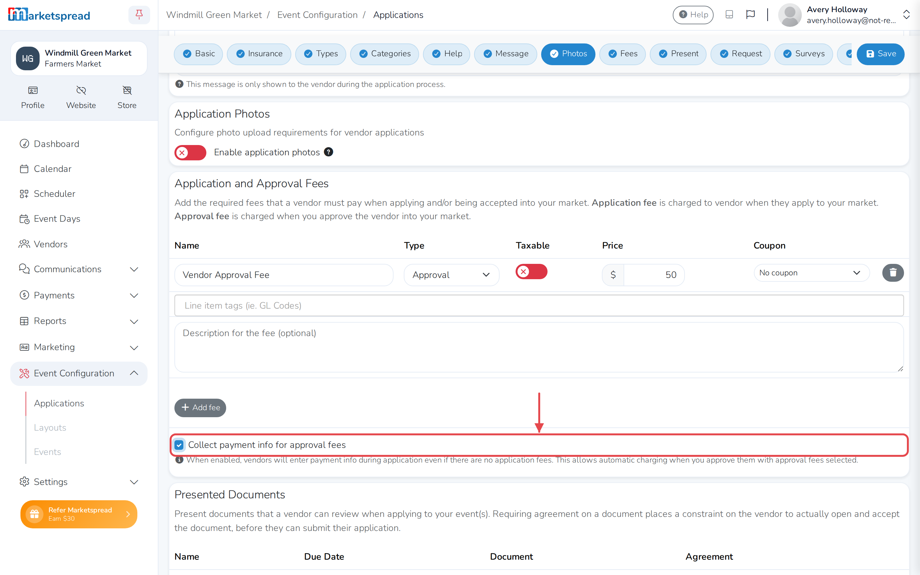Image resolution: width=920 pixels, height=575 pixels.
Task: Click the user avatar picture
Action: (790, 15)
